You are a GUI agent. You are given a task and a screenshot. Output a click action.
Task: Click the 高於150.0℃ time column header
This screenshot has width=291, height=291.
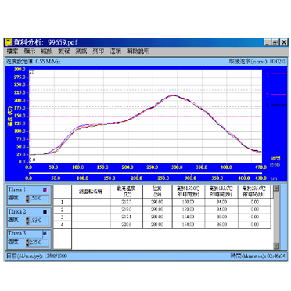pos(189,192)
